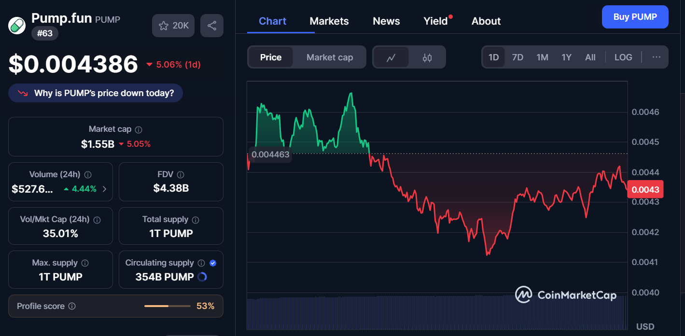Click the 53% profile score value
The width and height of the screenshot is (685, 336).
pos(205,306)
